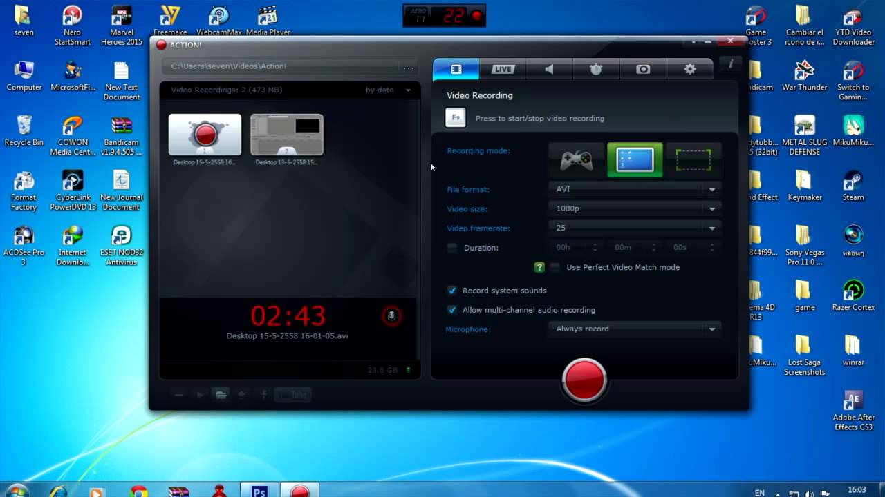Screen dimensions: 885x497
Task: Open the settings gear tab
Action: 689,69
